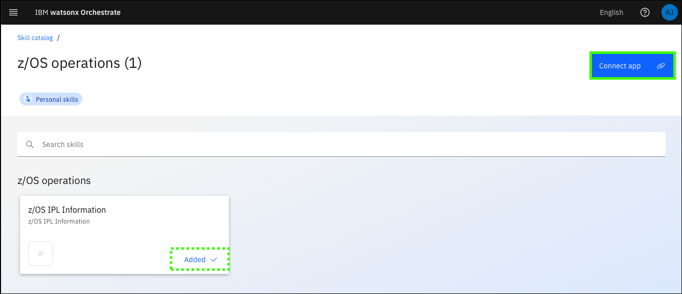Screen dimensions: 682x294
Task: Click IBM watsonx Orchestrate header title
Action: pyautogui.click(x=78, y=12)
